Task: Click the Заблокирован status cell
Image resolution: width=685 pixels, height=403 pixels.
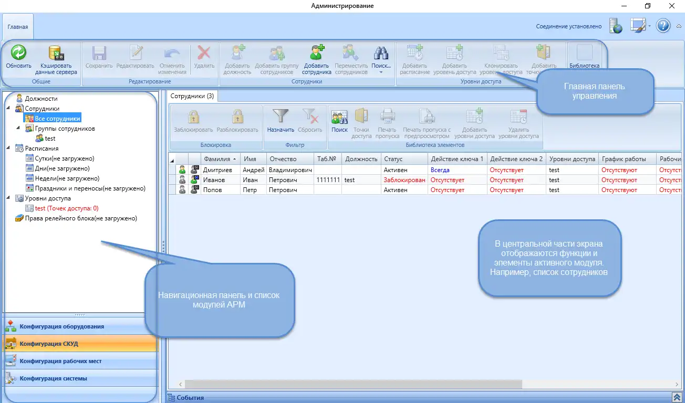Action: point(404,180)
